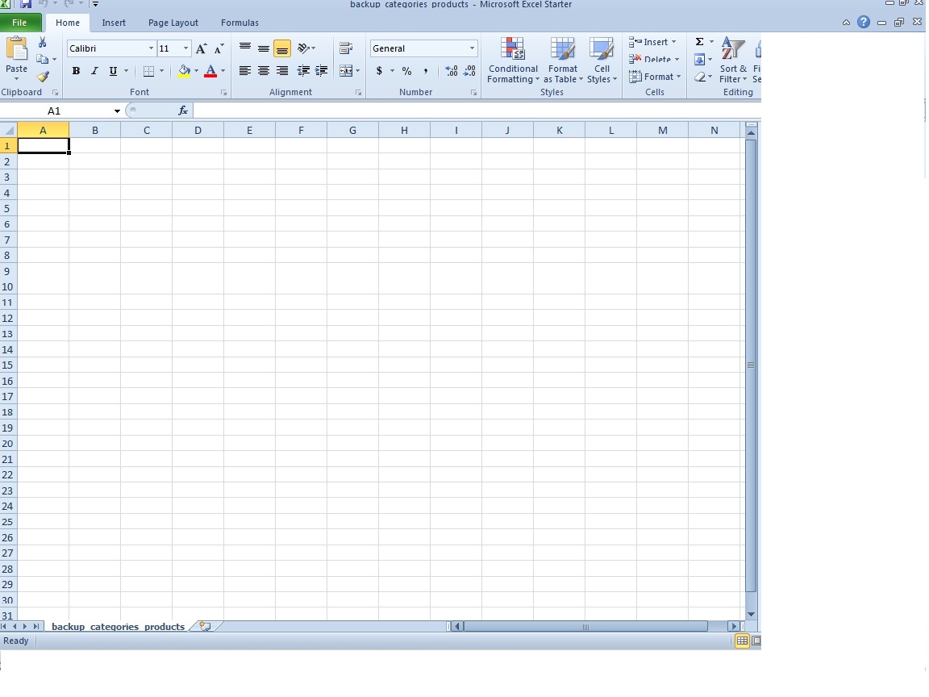Viewport: 929px width, 697px height.
Task: Click the Paste clipboard icon
Action: 17,48
